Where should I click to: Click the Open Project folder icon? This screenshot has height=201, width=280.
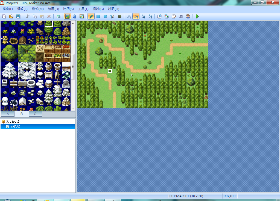[11, 17]
